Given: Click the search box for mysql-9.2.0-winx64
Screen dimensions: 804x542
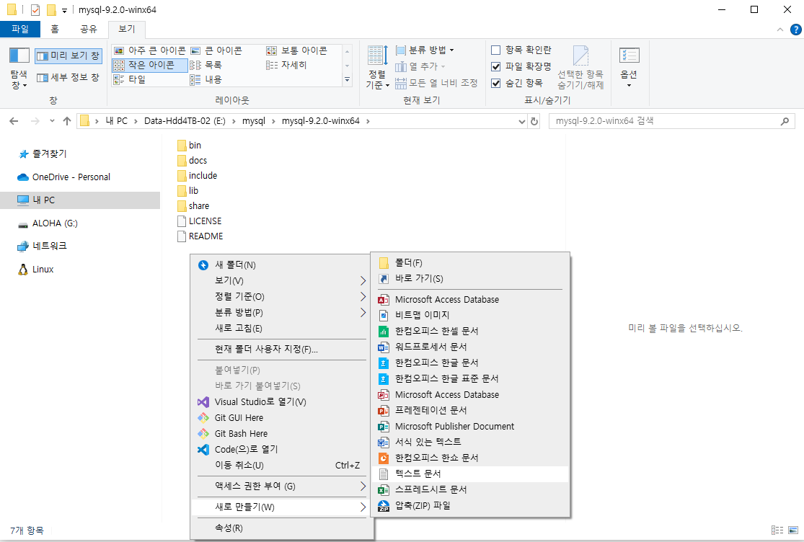Looking at the screenshot, I should point(672,121).
